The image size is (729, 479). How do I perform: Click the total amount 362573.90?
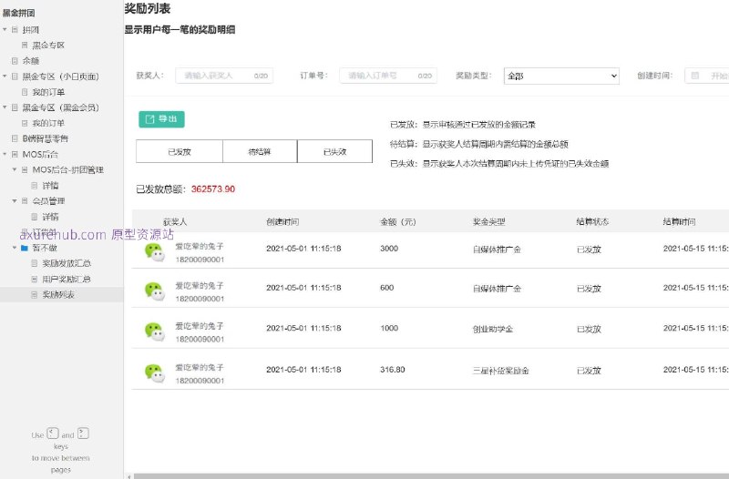[213, 189]
